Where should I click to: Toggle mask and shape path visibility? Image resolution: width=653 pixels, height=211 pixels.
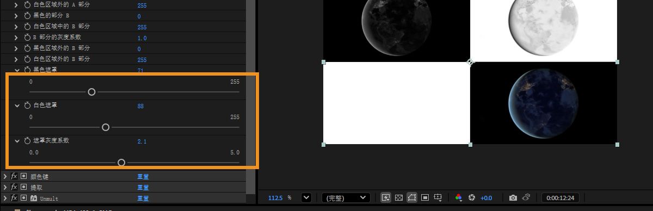click(412, 197)
